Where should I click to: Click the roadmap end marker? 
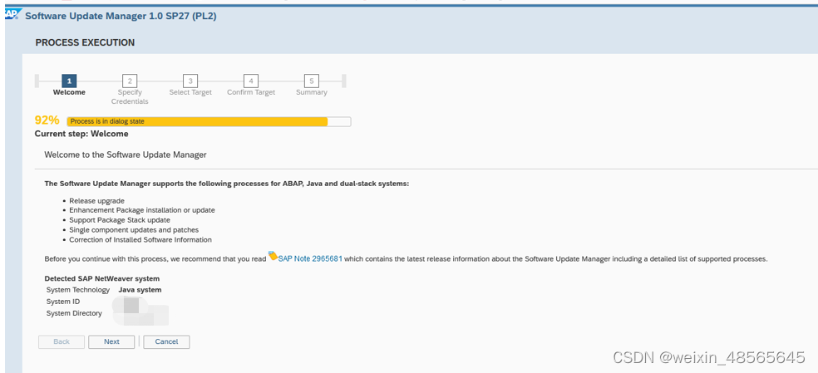pyautogui.click(x=344, y=81)
